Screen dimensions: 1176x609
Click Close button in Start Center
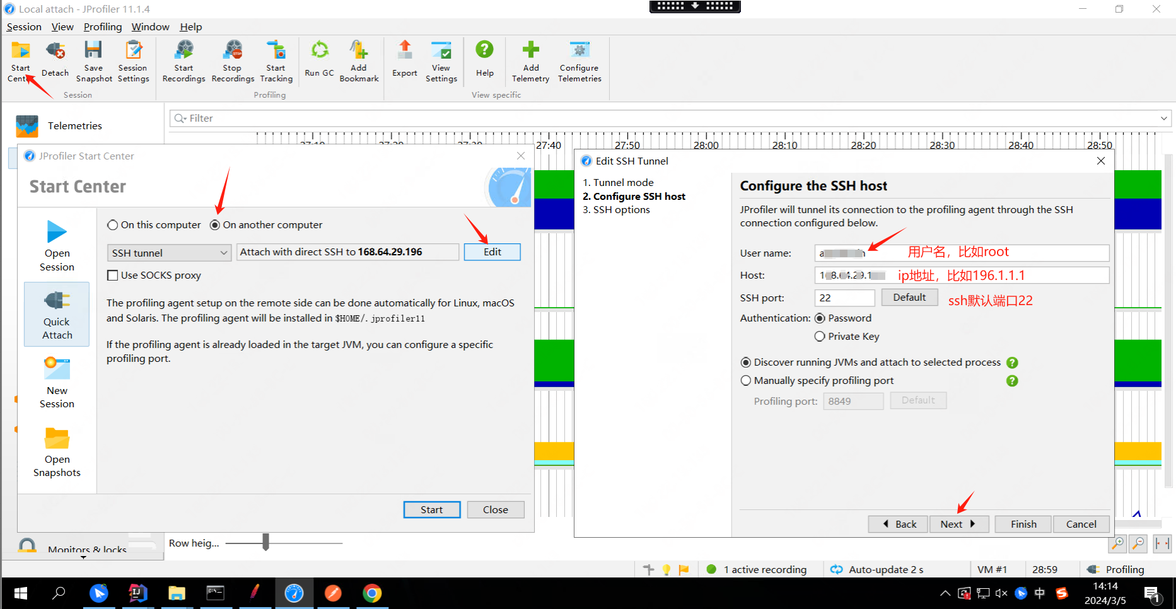pos(496,510)
